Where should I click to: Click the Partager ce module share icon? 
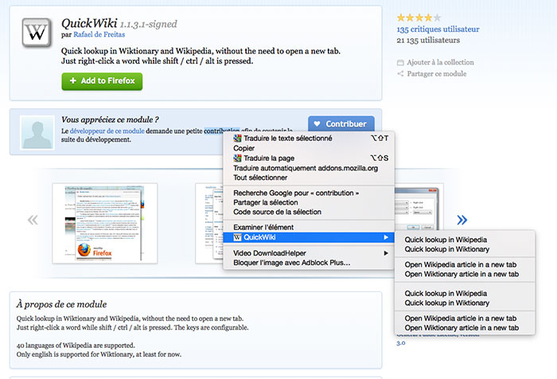[x=400, y=73]
